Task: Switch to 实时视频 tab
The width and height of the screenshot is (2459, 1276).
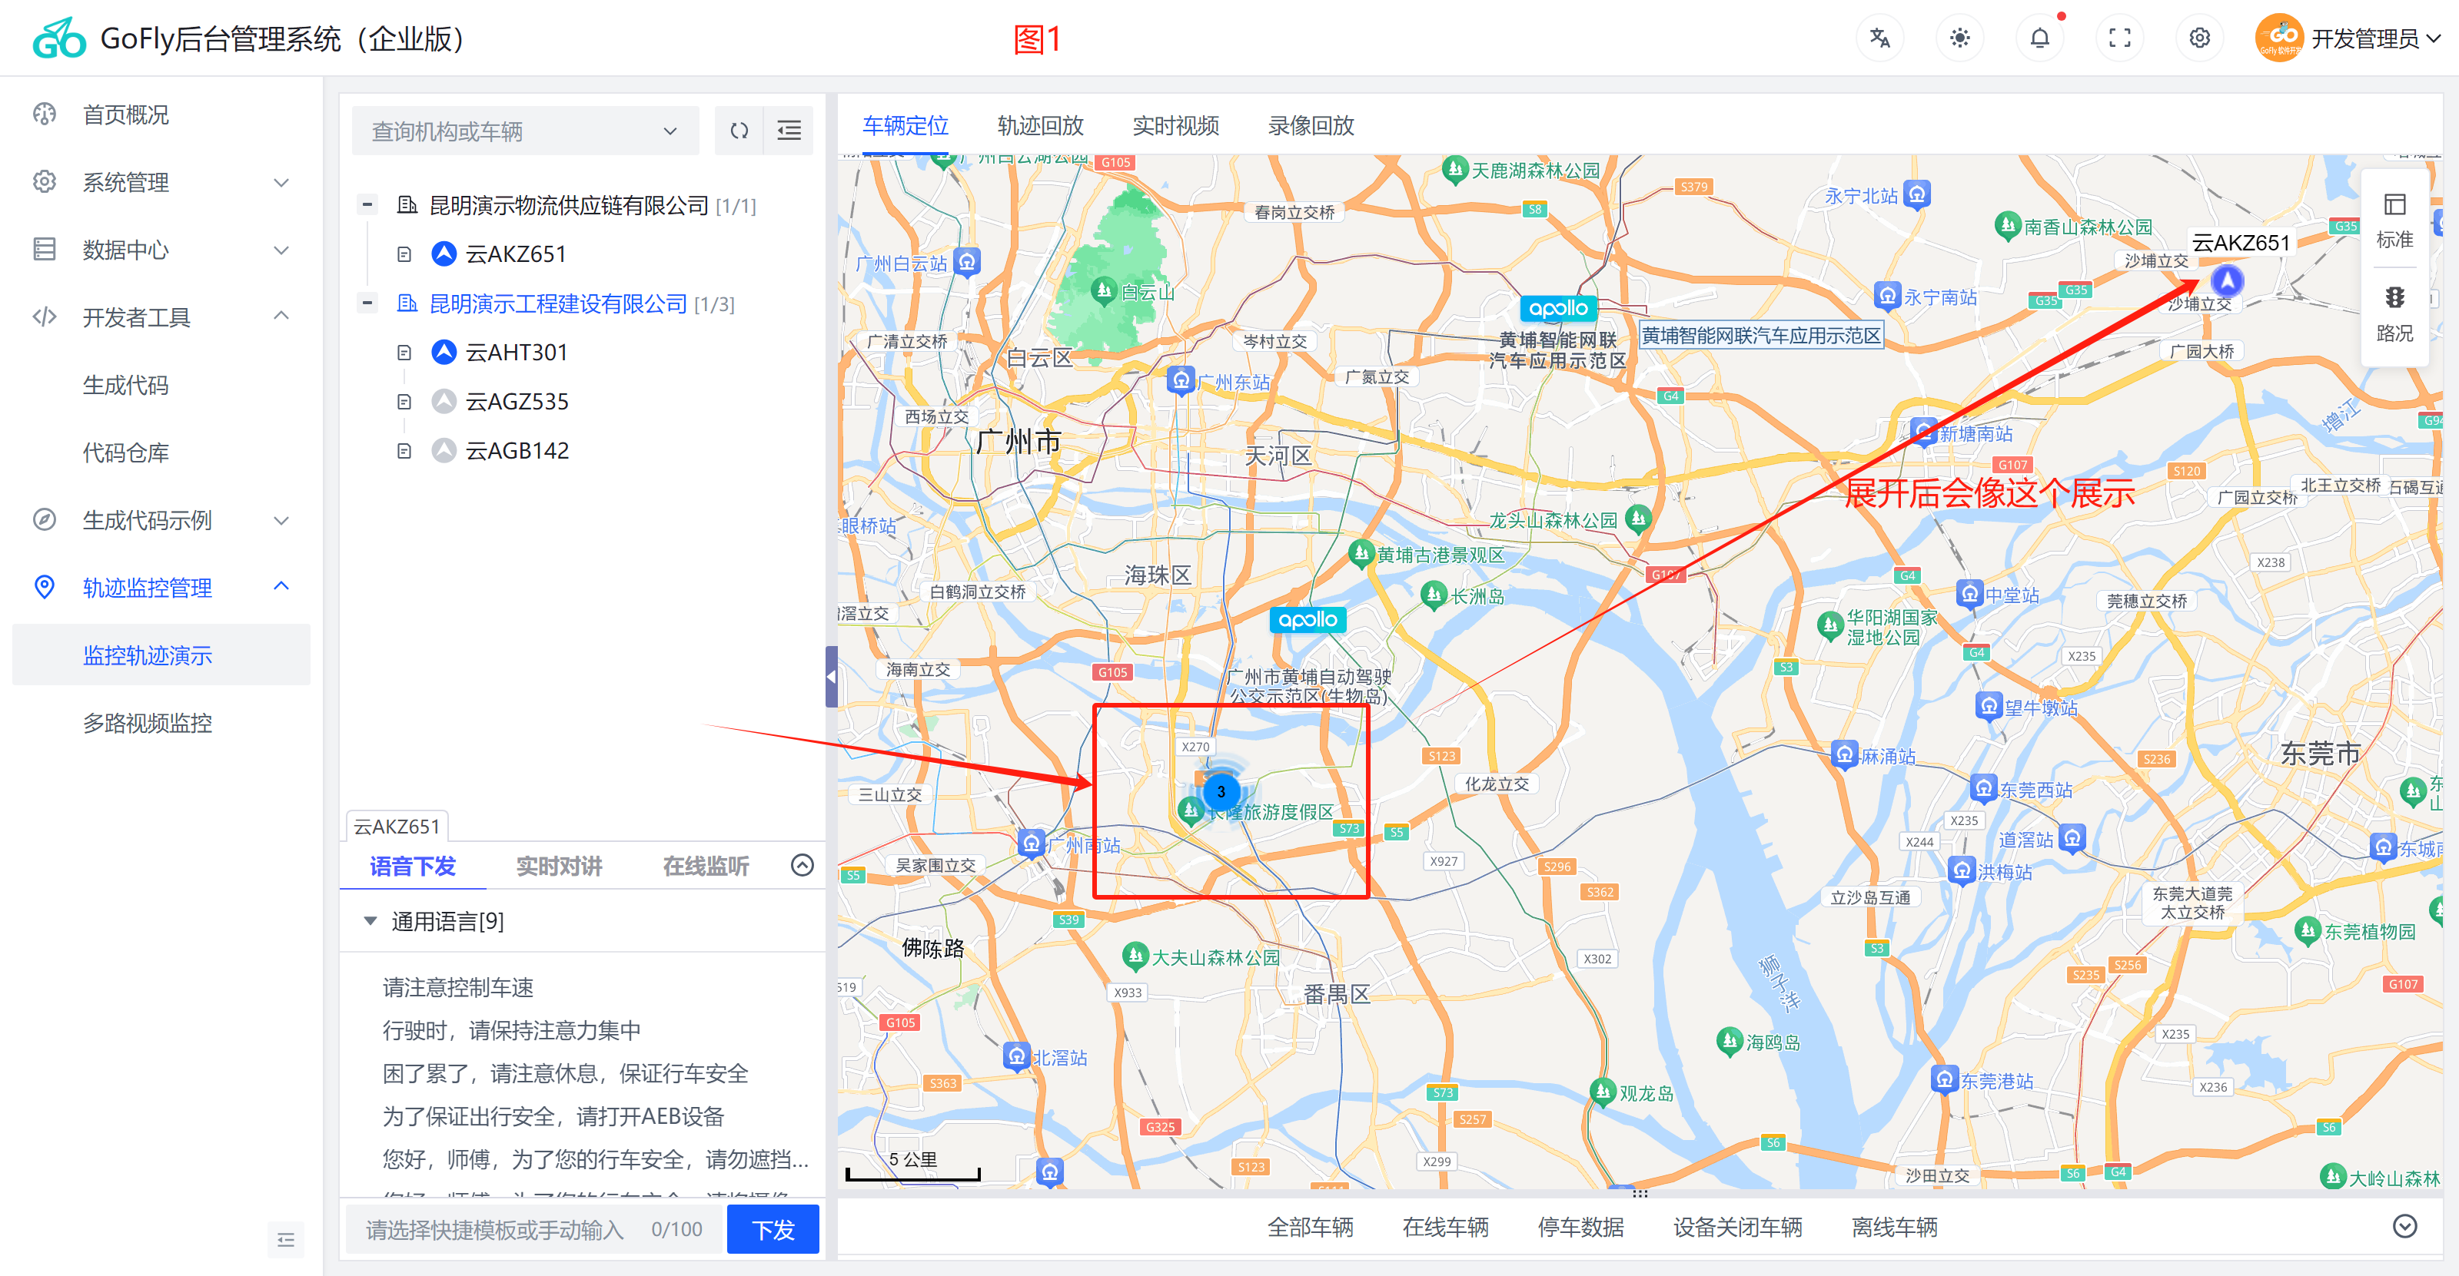Action: pyautogui.click(x=1175, y=126)
